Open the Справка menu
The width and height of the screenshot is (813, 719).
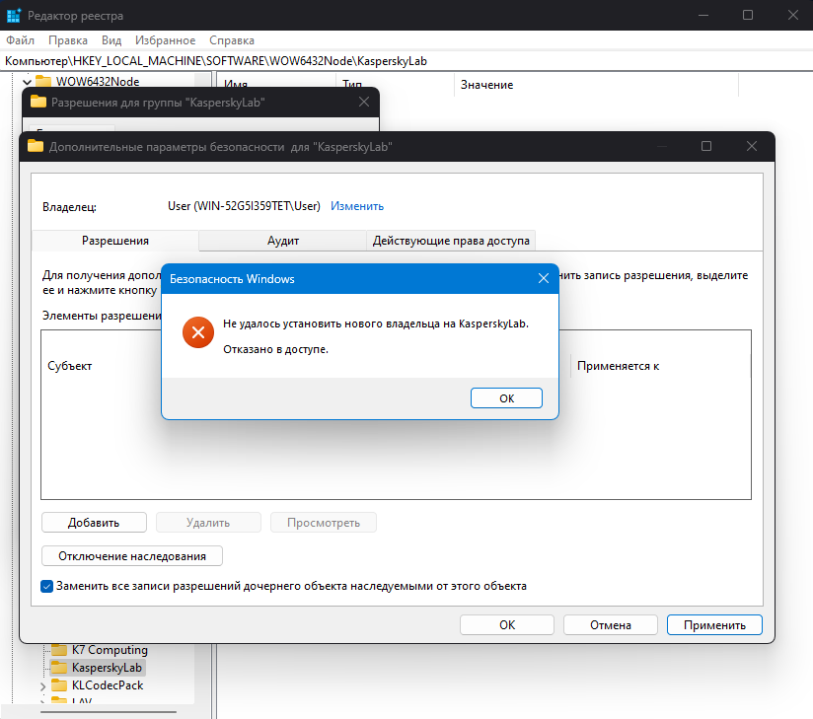pos(232,39)
